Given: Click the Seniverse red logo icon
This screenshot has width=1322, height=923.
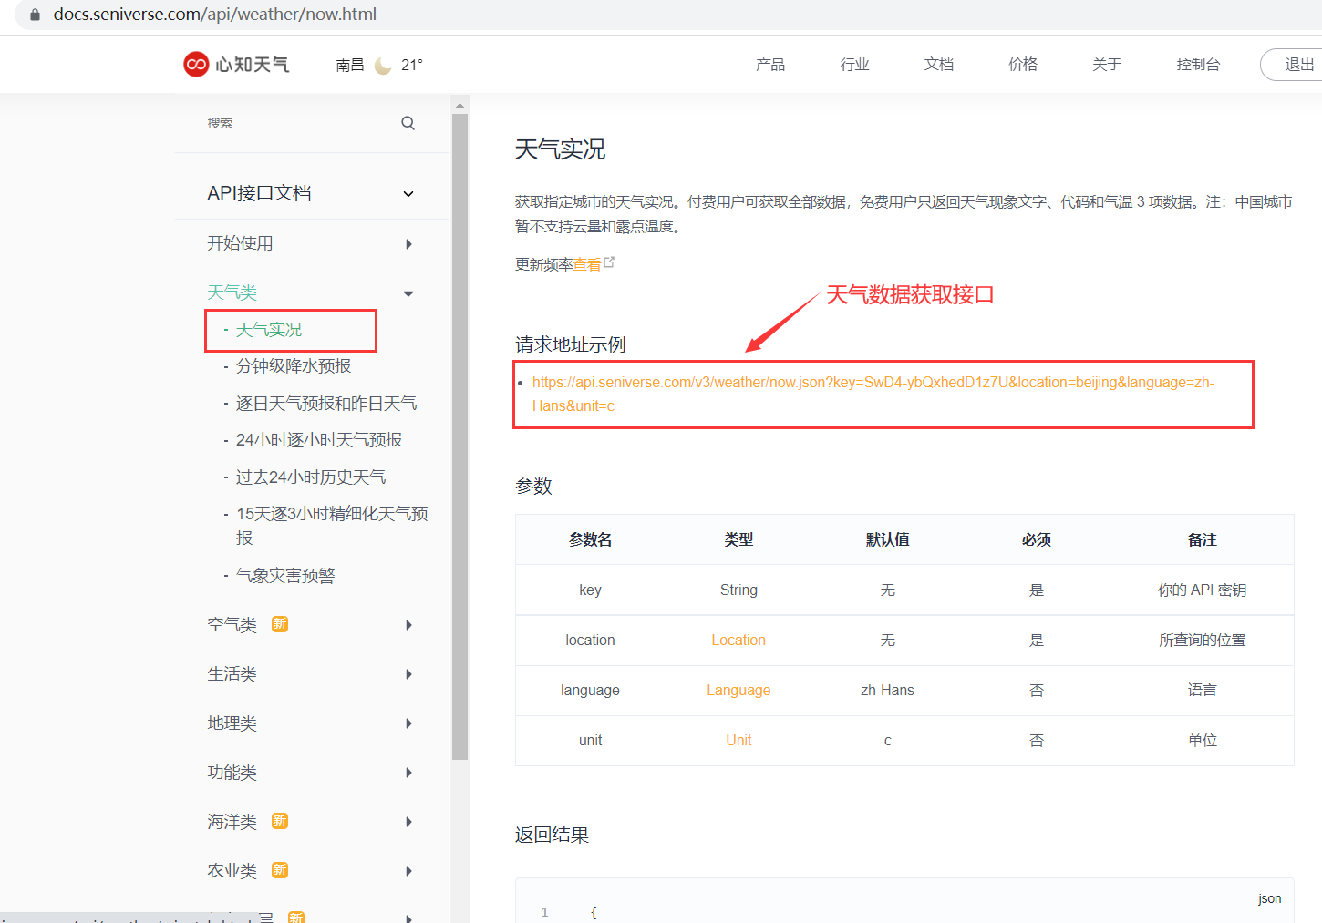Looking at the screenshot, I should (196, 64).
